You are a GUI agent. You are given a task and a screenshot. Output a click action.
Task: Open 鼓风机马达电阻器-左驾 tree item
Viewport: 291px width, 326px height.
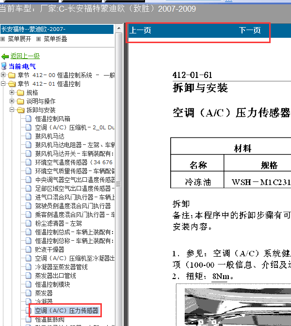coord(75,145)
